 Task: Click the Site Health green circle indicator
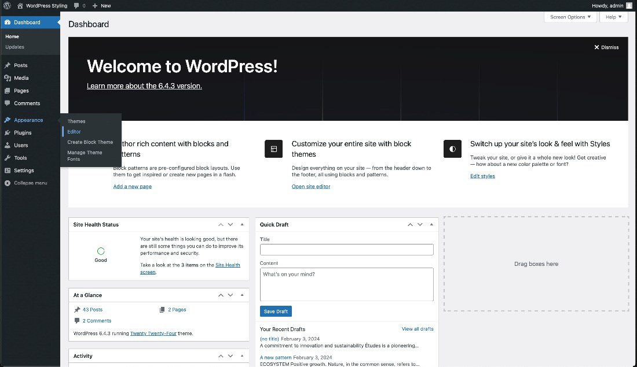coord(101,251)
